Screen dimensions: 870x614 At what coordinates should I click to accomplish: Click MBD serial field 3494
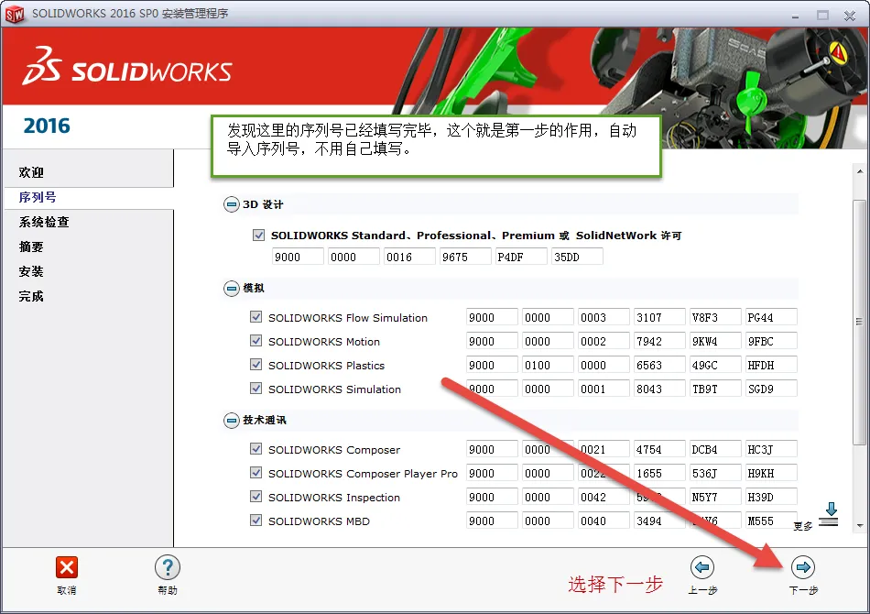(659, 521)
